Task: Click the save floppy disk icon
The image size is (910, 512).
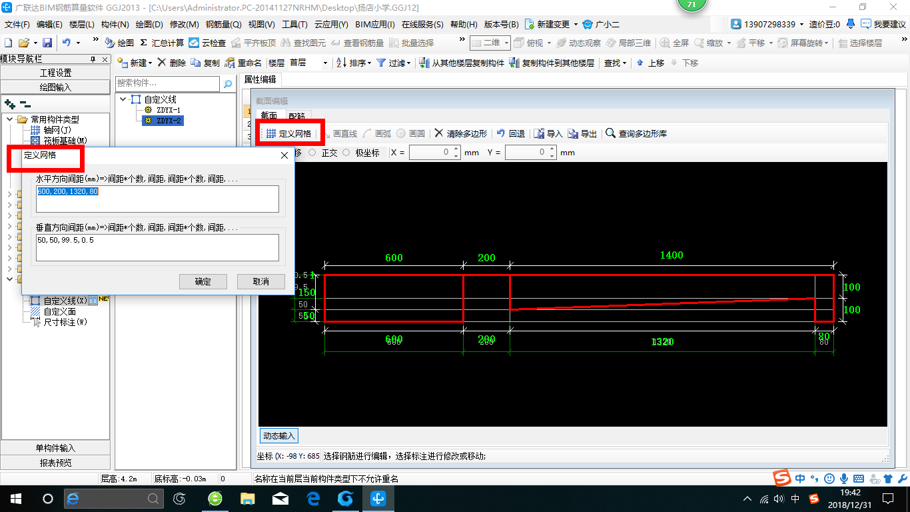Action: click(47, 43)
